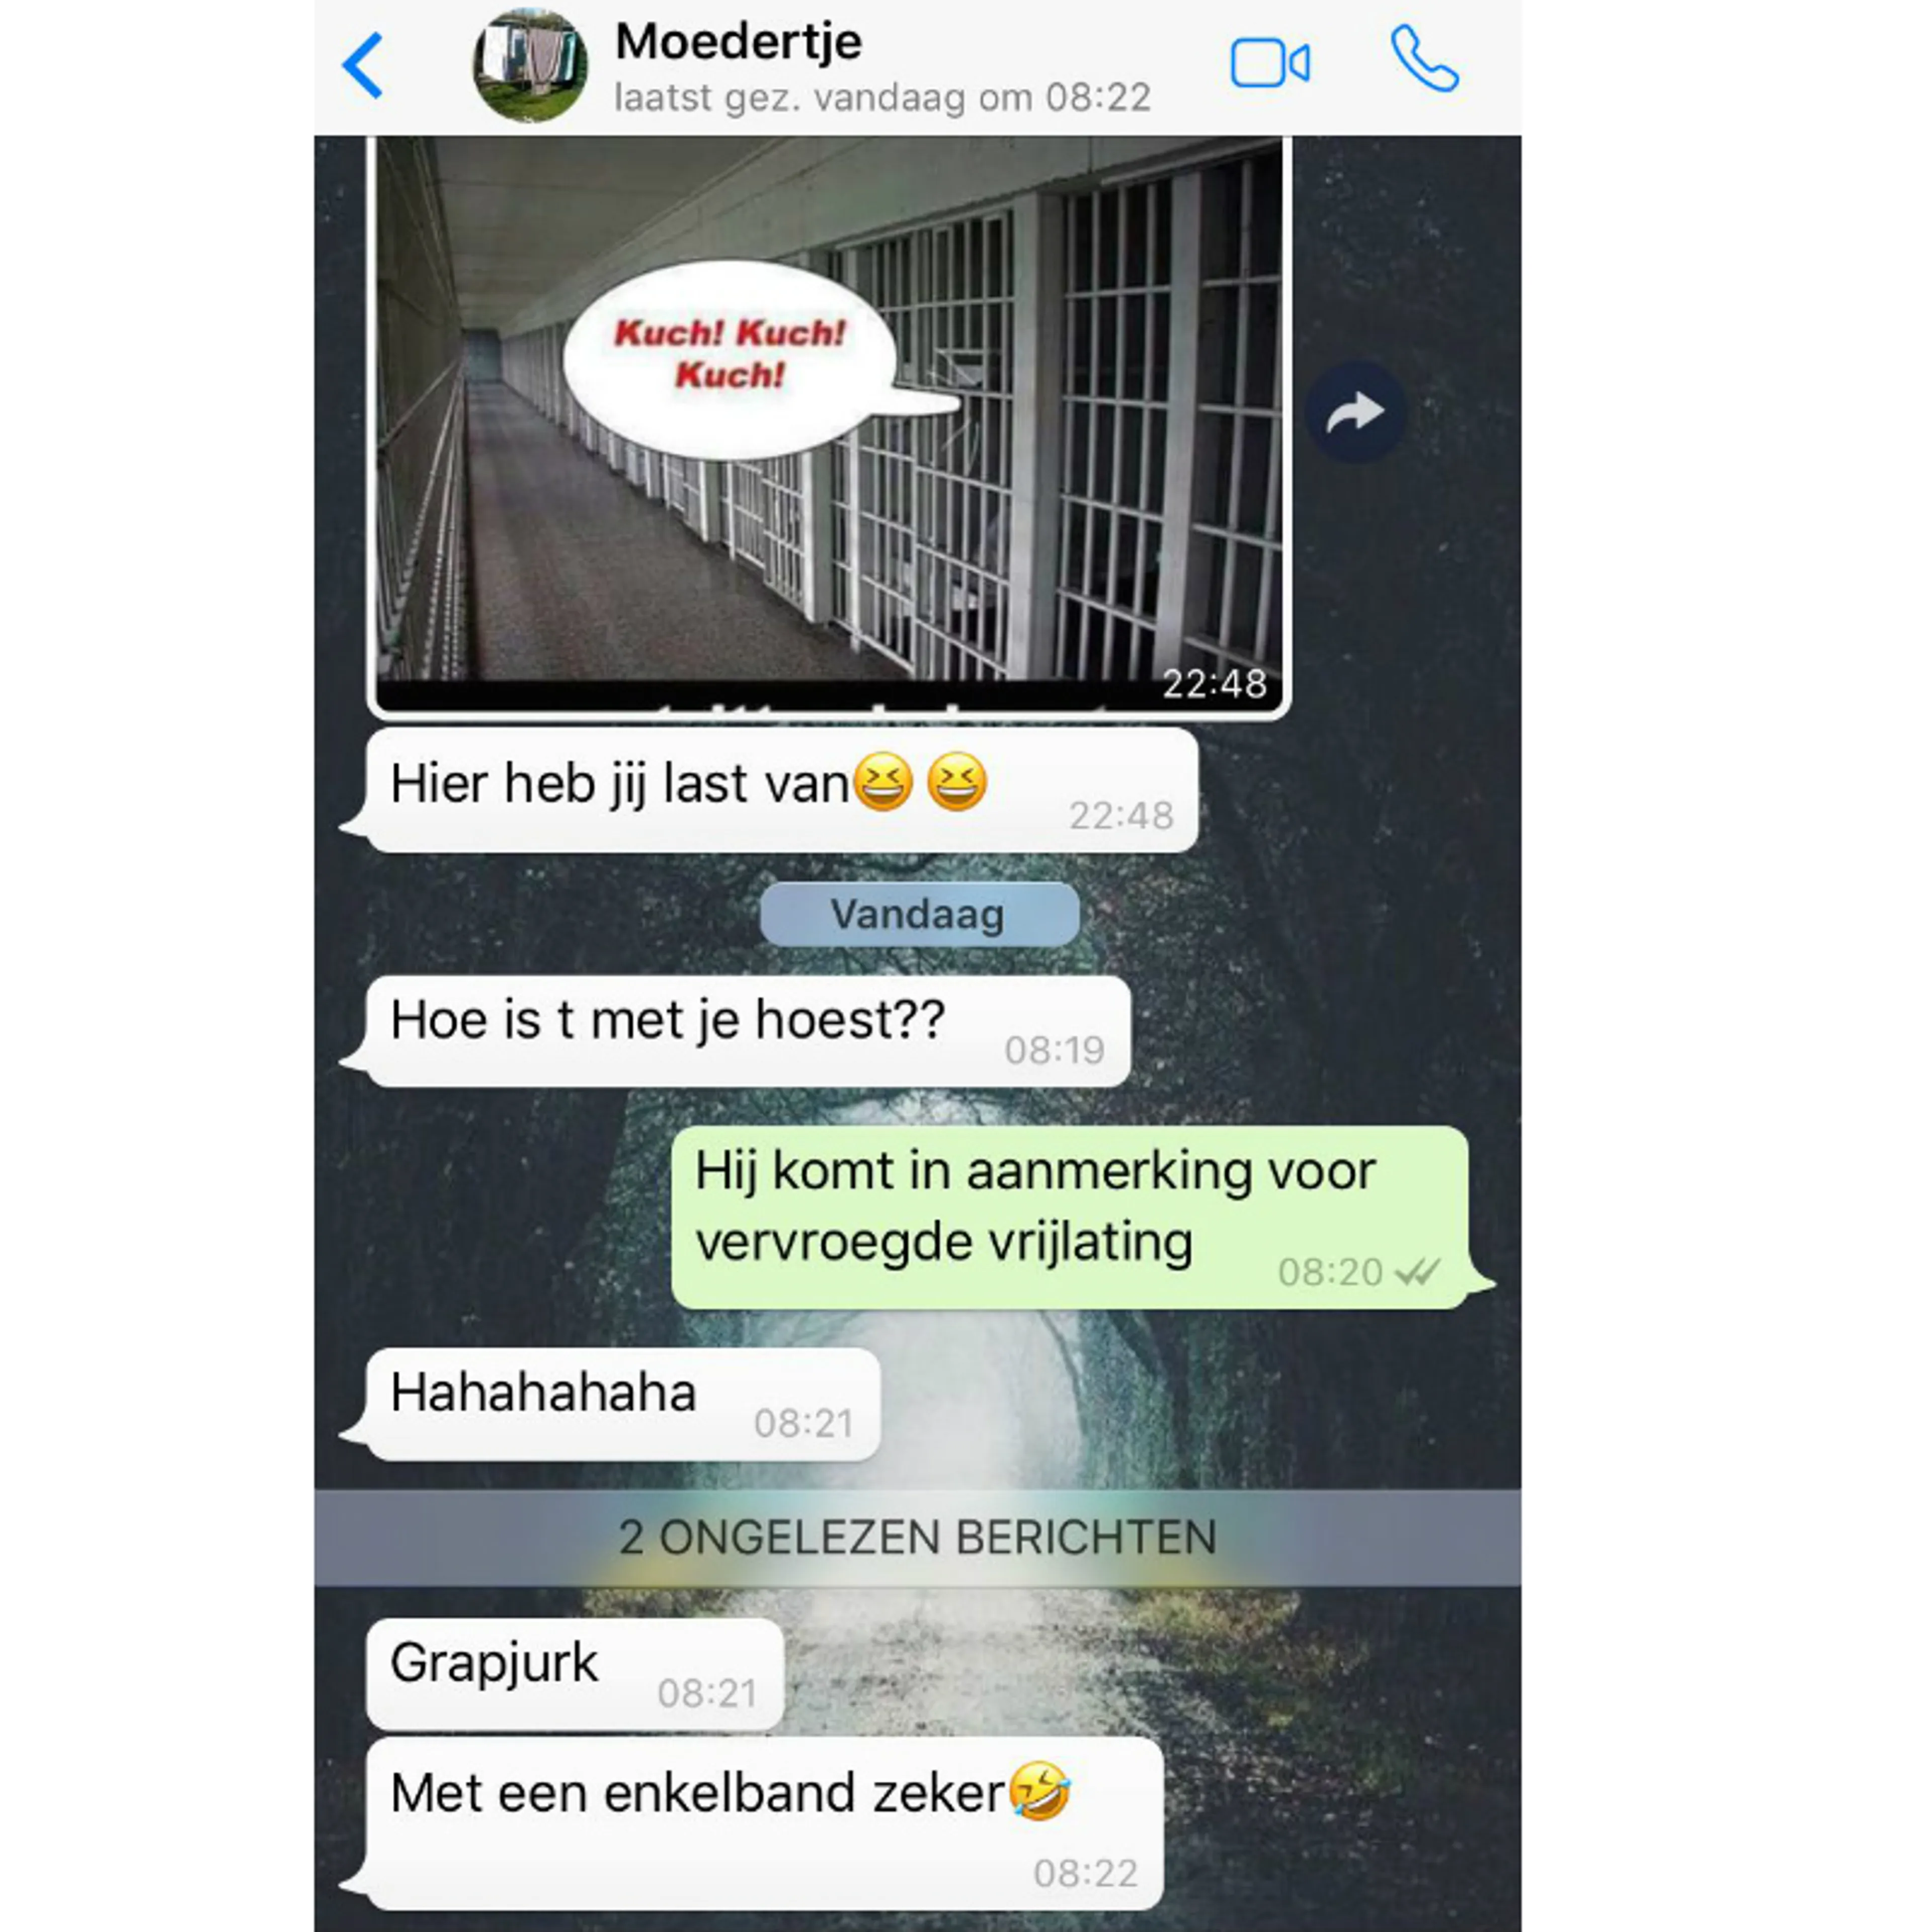Open Moedertje's profile picture
The image size is (1932, 1932).
click(530, 66)
